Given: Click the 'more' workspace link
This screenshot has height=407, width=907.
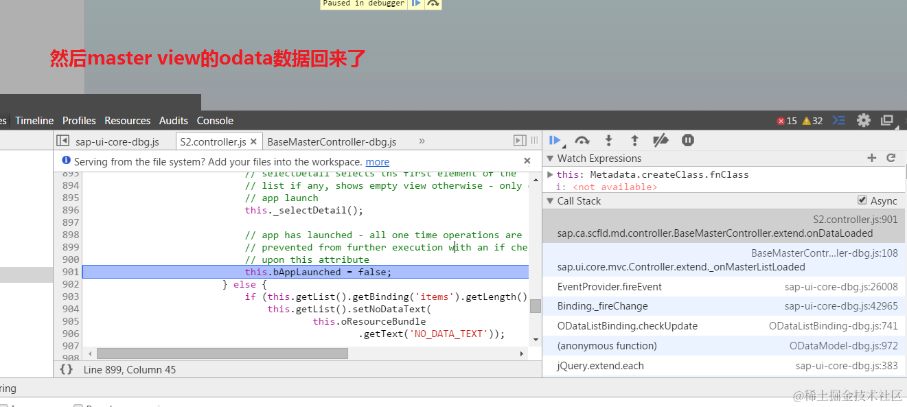Looking at the screenshot, I should pos(378,162).
